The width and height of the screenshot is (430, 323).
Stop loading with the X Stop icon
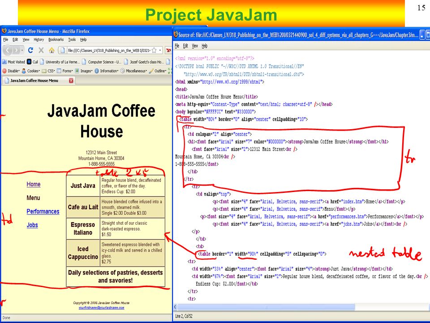pos(41,50)
